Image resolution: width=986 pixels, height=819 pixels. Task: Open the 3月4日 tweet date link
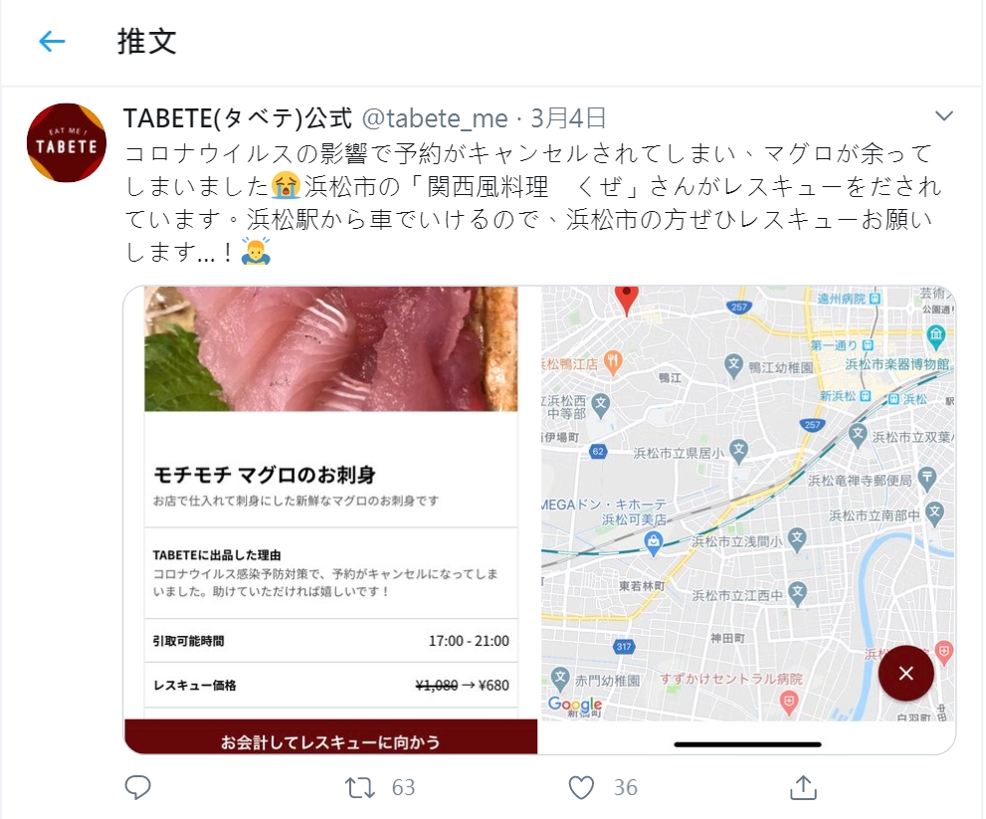(568, 118)
